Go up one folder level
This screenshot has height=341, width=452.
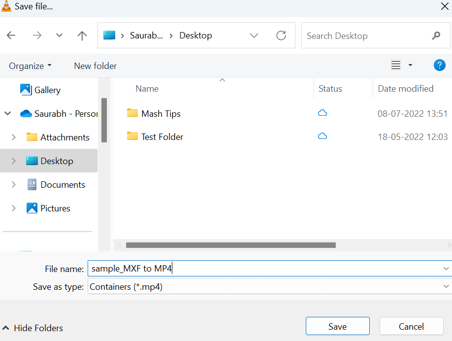(82, 35)
